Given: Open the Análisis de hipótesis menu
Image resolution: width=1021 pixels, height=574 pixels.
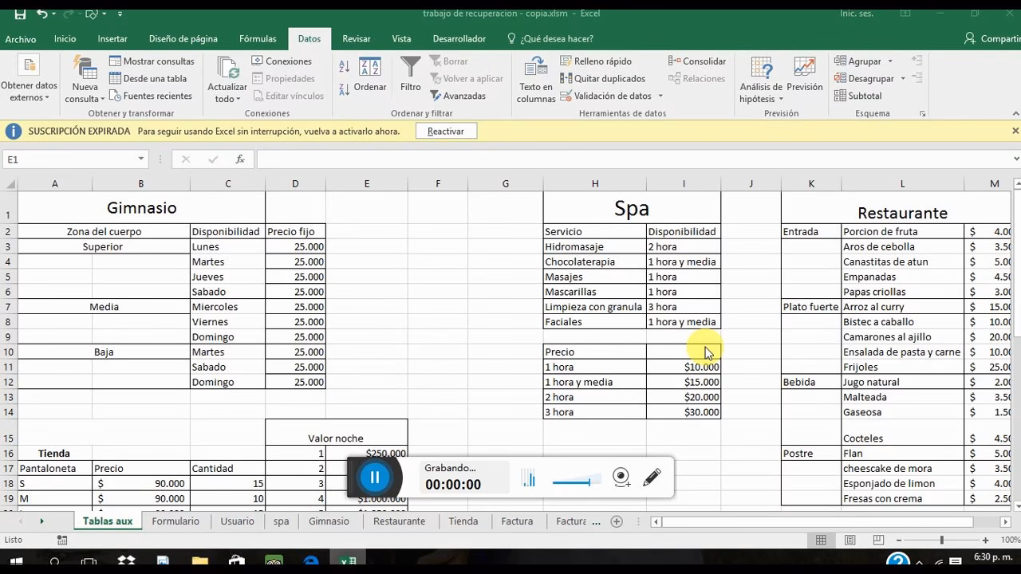Looking at the screenshot, I should [x=761, y=80].
